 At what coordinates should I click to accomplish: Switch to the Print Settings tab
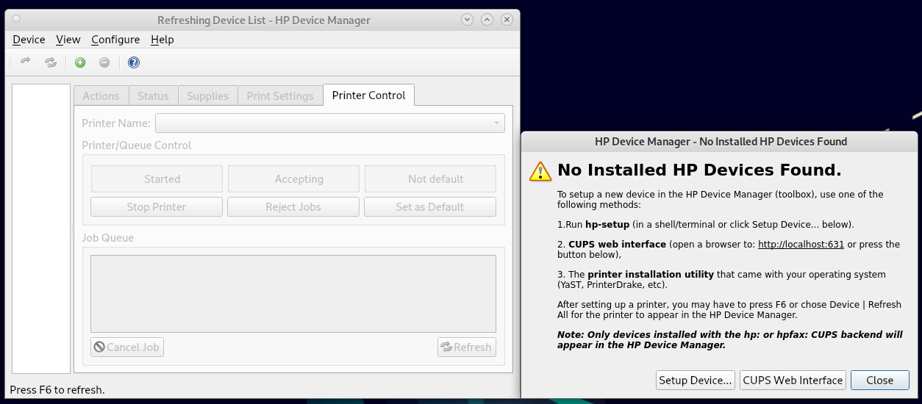point(280,95)
